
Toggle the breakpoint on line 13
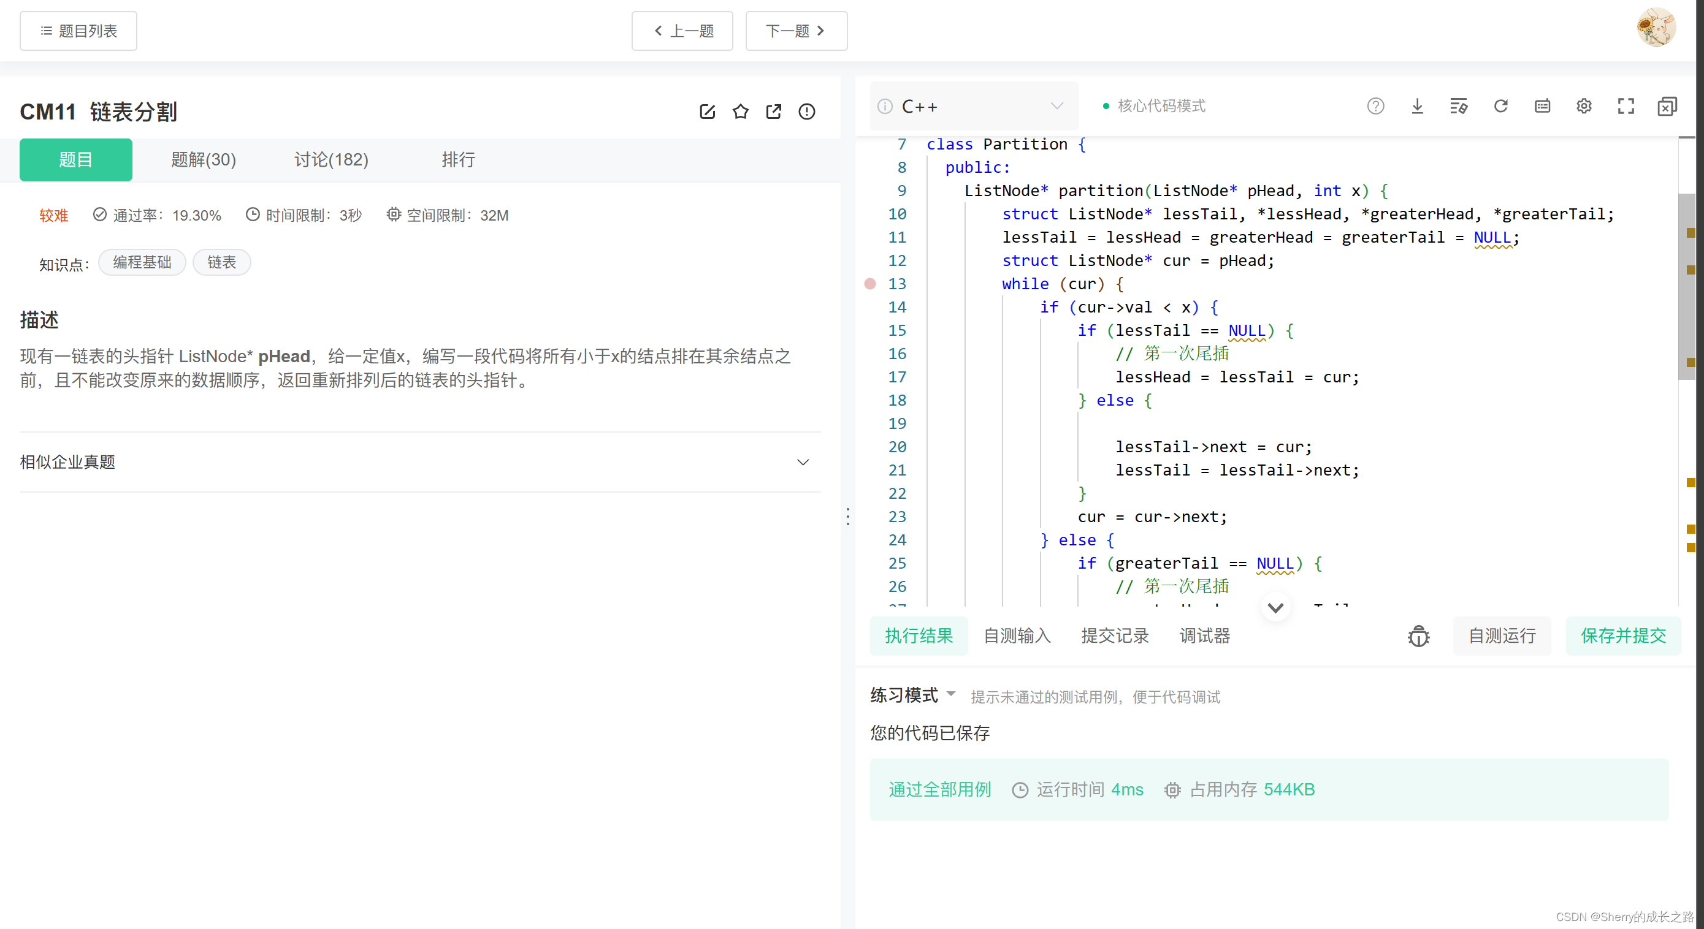coord(870,284)
